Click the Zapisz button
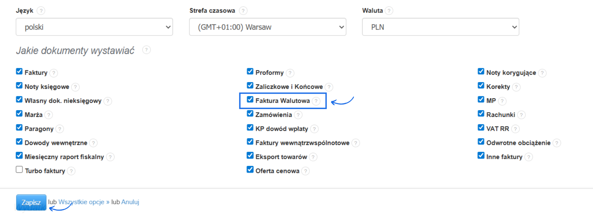593x217 pixels. [31, 202]
